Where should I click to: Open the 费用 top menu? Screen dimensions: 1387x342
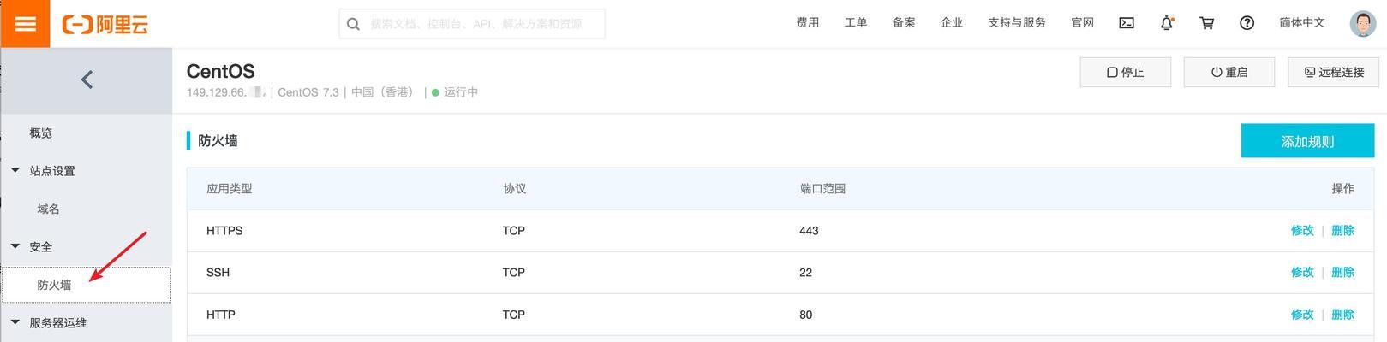808,23
